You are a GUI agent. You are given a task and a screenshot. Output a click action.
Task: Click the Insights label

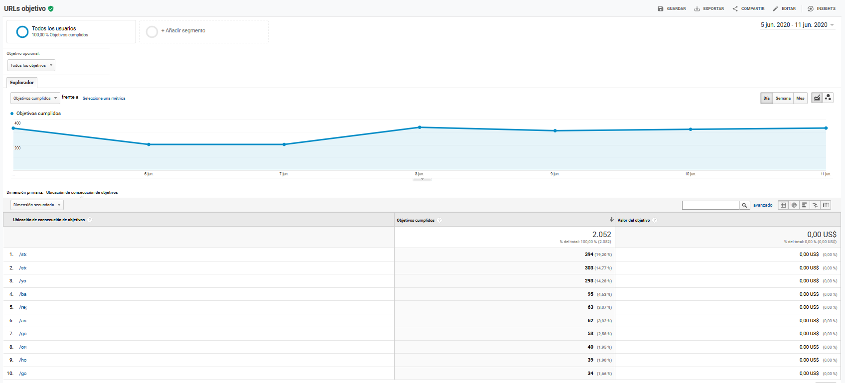(x=826, y=8)
